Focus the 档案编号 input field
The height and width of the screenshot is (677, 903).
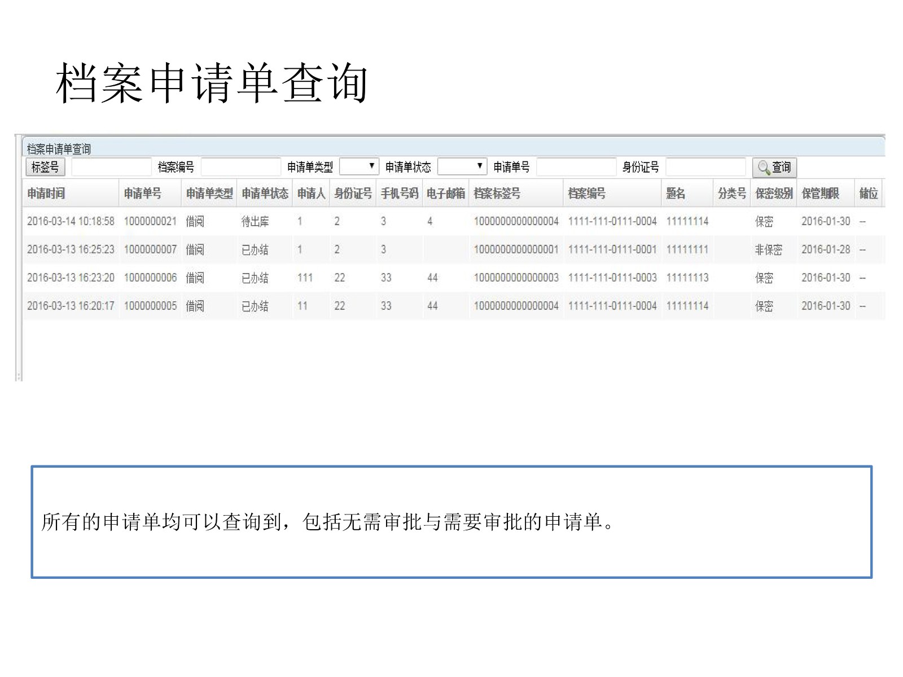(241, 167)
